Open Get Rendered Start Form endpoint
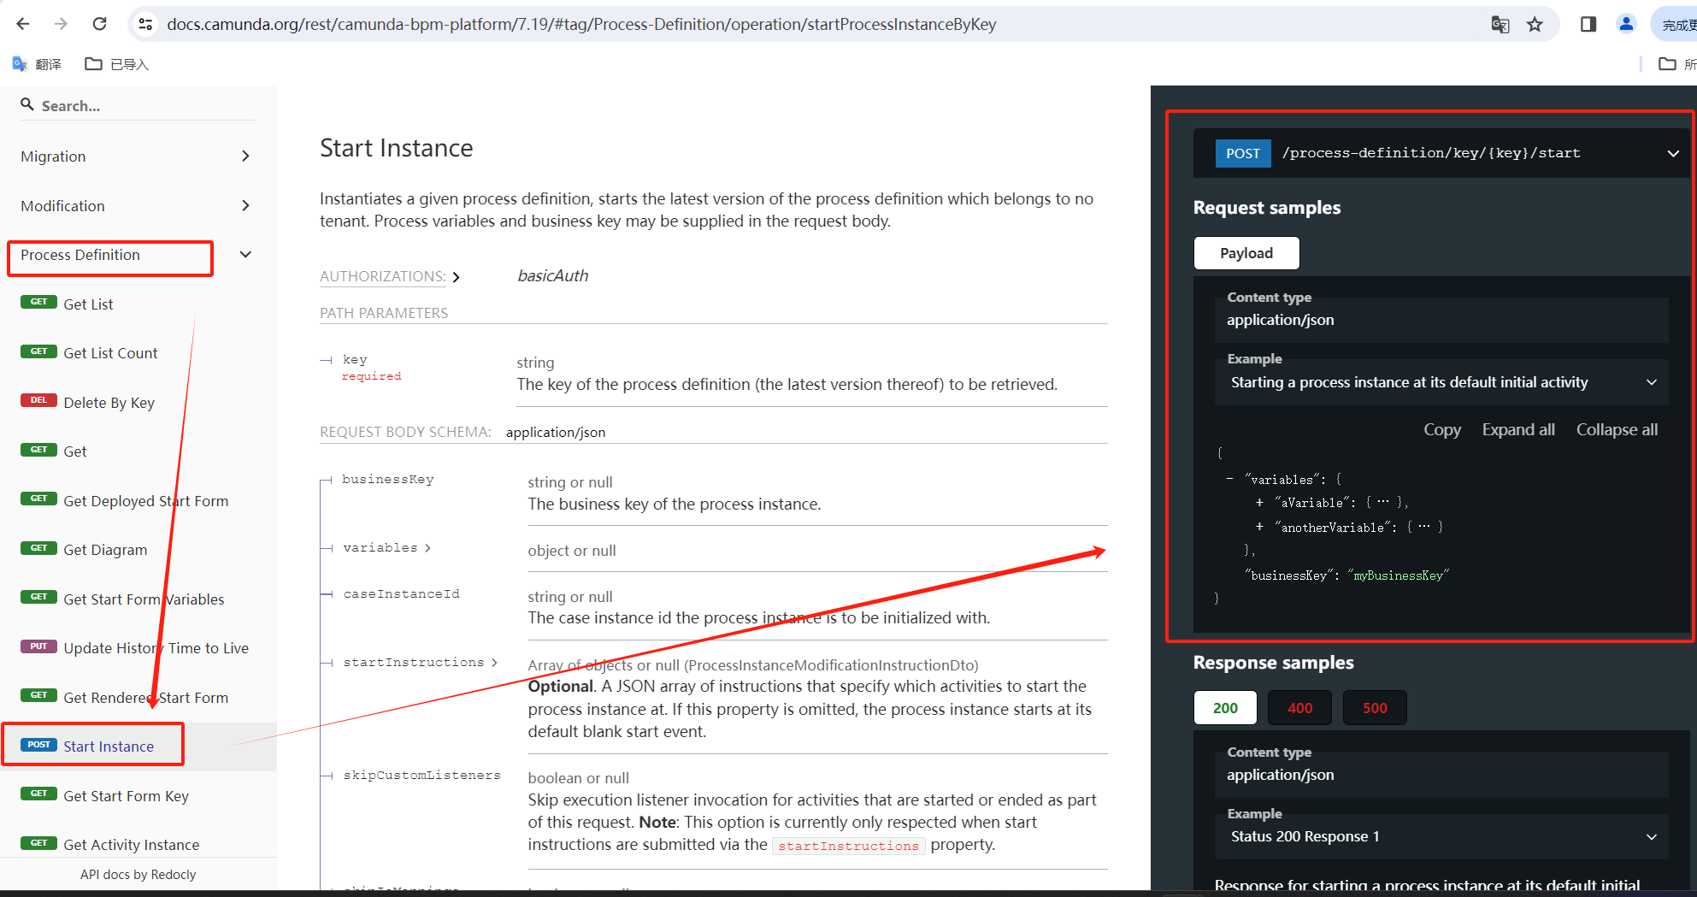The image size is (1697, 897). (145, 698)
